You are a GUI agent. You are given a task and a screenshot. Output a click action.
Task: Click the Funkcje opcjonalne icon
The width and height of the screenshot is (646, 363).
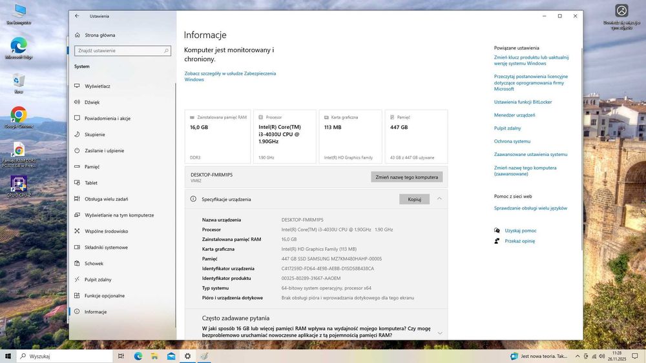pyautogui.click(x=77, y=295)
